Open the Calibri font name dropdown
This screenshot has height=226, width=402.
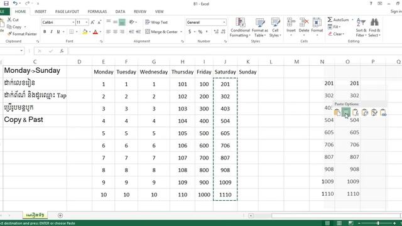point(73,23)
